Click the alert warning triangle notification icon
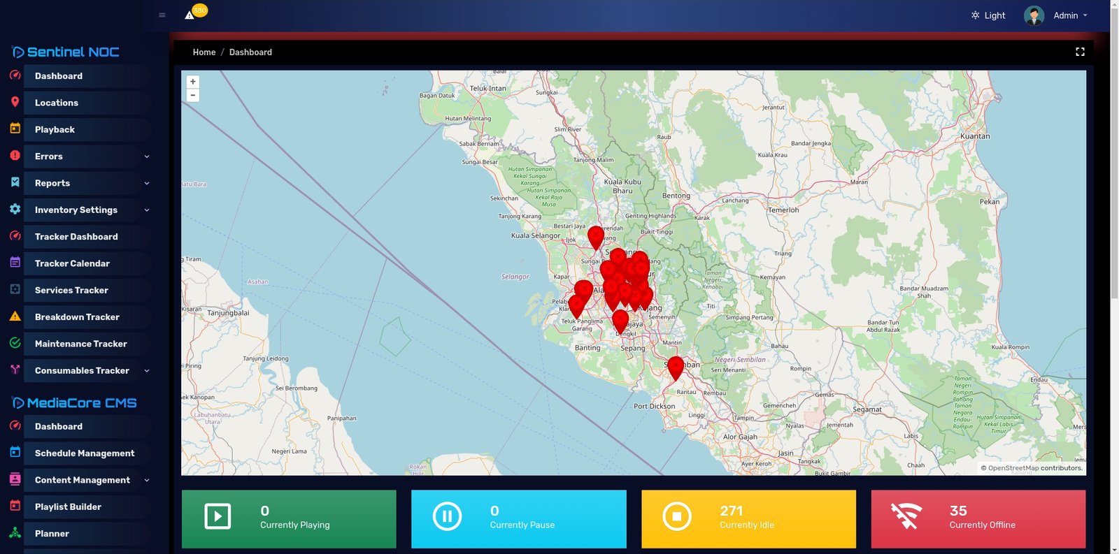Viewport: 1119px width, 554px height. tap(190, 15)
